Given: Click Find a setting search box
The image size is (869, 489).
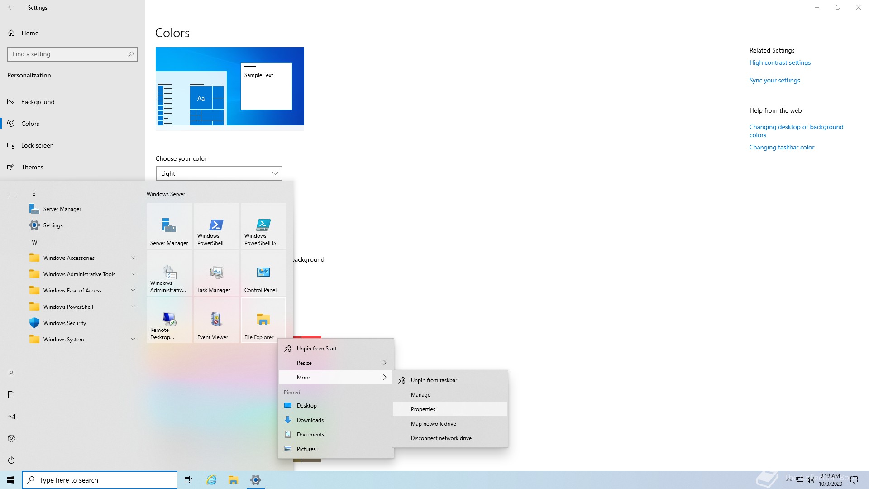Looking at the screenshot, I should pos(72,54).
